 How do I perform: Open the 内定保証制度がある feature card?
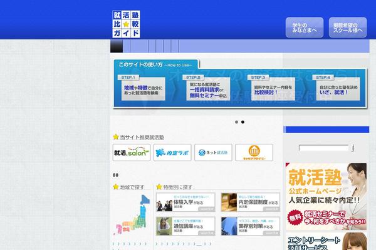click(x=250, y=202)
